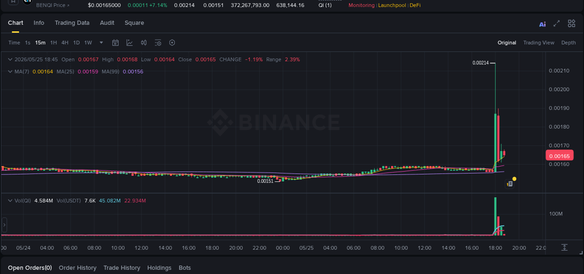Switch to the Info tab
This screenshot has height=274, width=584.
point(39,23)
